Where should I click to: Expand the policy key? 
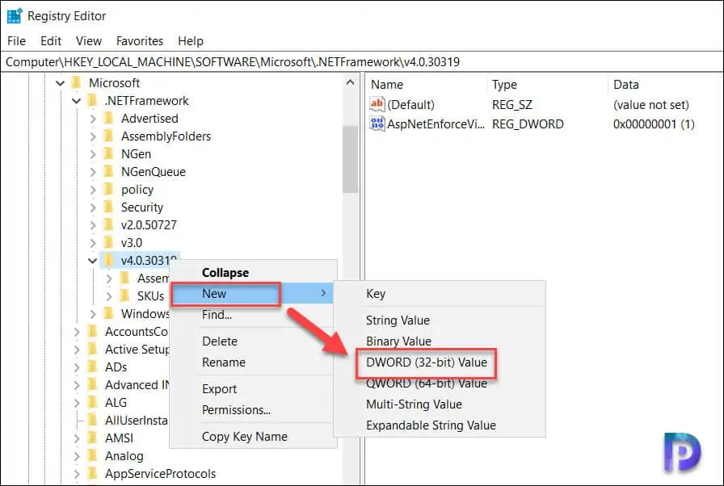pyautogui.click(x=93, y=190)
